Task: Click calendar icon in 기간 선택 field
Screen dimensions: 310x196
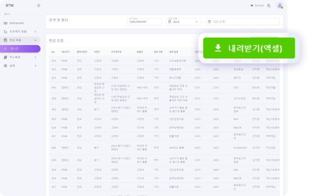Action: tap(209, 22)
